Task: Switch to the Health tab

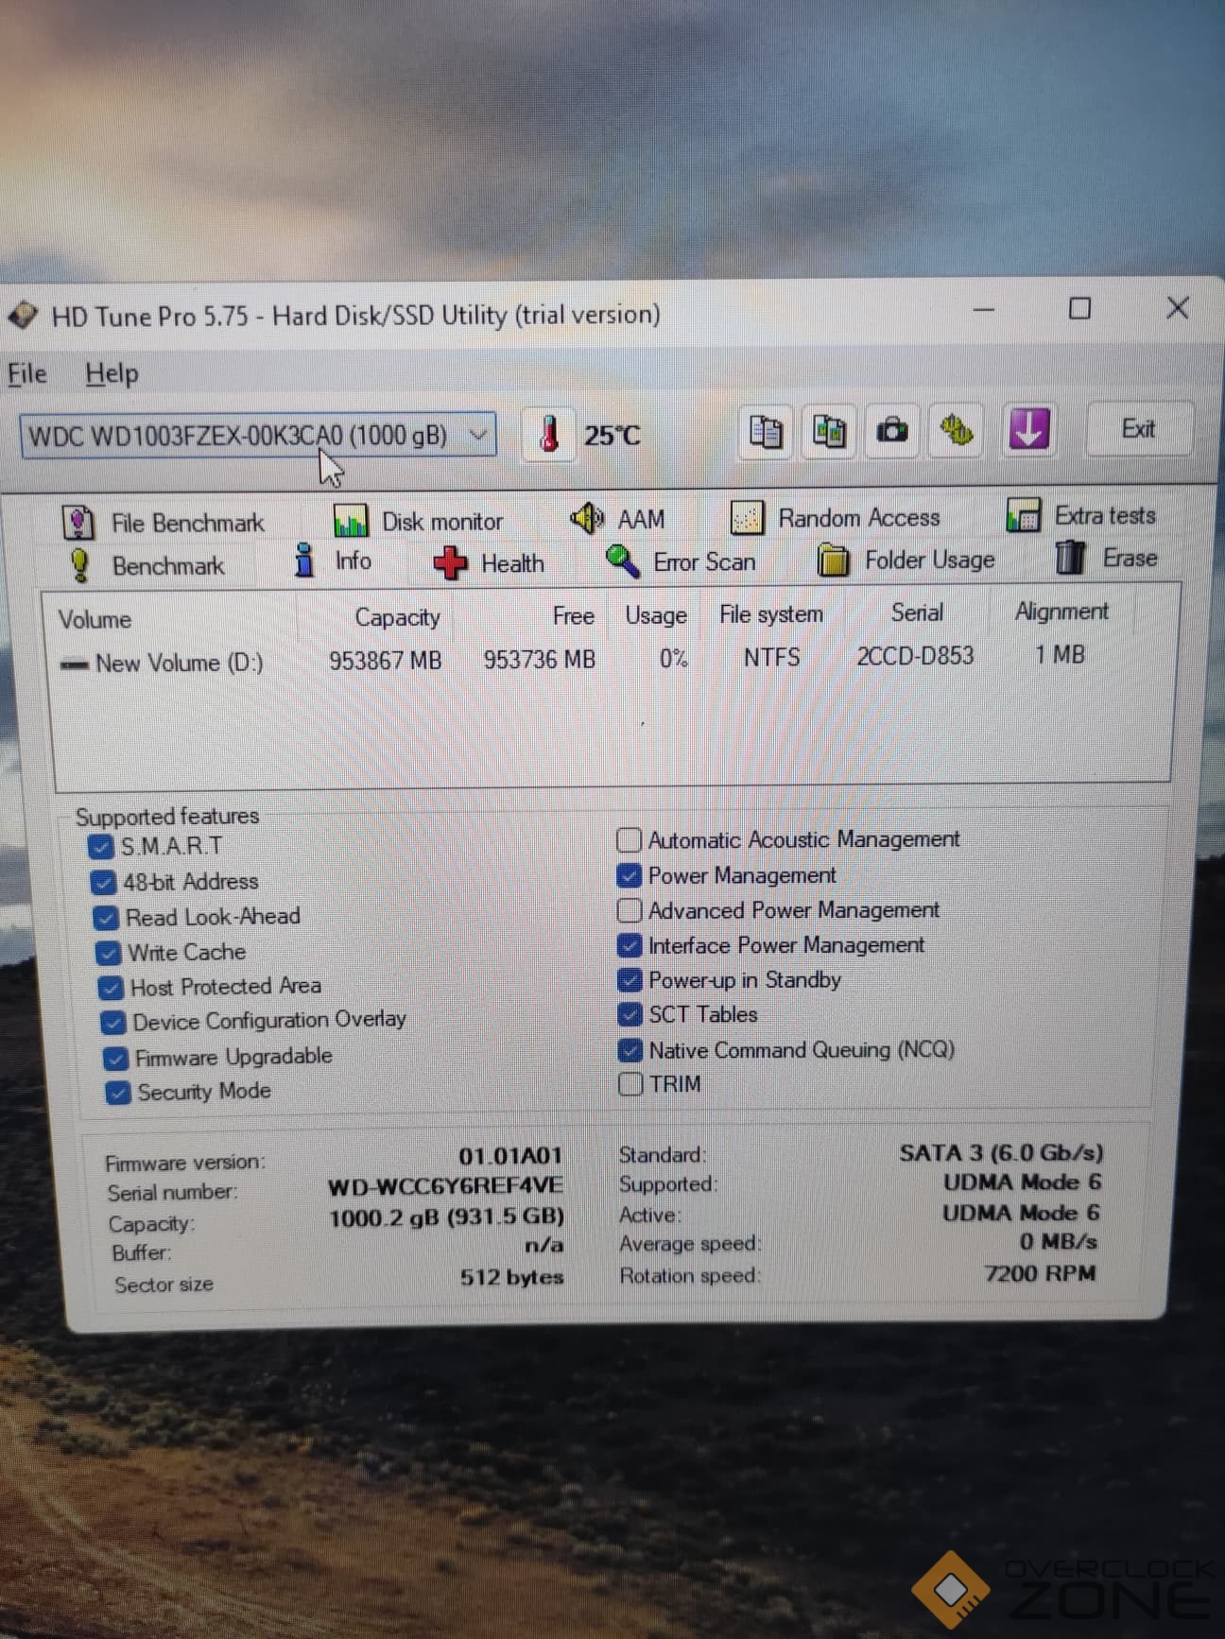Action: tap(489, 563)
